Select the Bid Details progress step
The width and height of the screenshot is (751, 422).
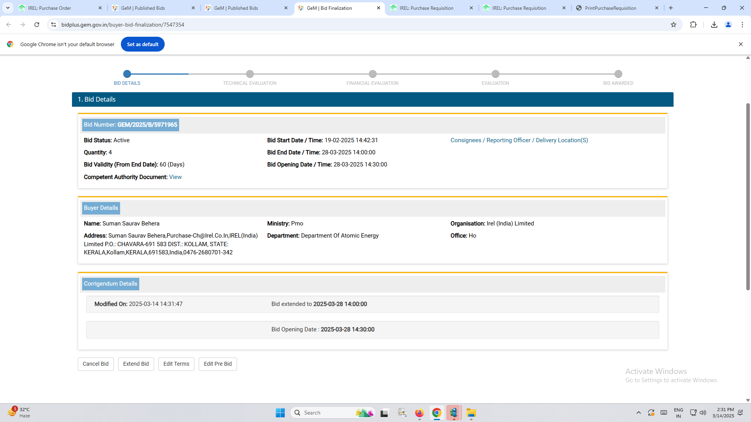click(x=127, y=74)
